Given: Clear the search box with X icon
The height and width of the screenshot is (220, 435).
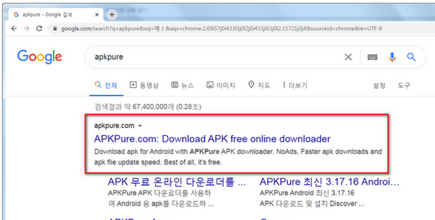Looking at the screenshot, I should pos(348,57).
